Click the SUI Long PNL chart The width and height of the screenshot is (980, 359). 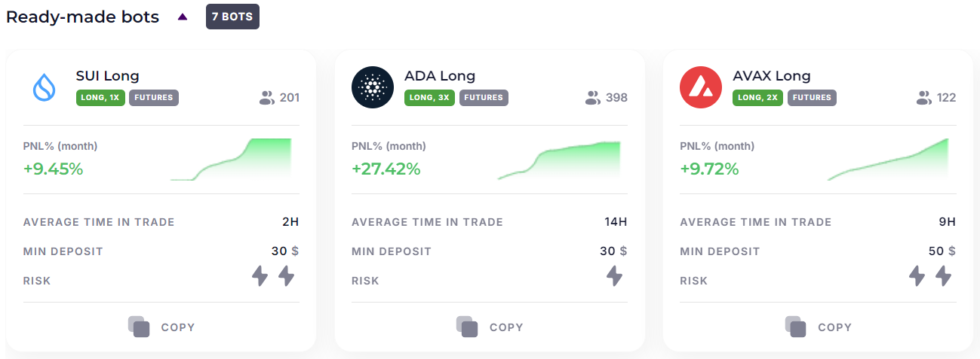click(231, 160)
